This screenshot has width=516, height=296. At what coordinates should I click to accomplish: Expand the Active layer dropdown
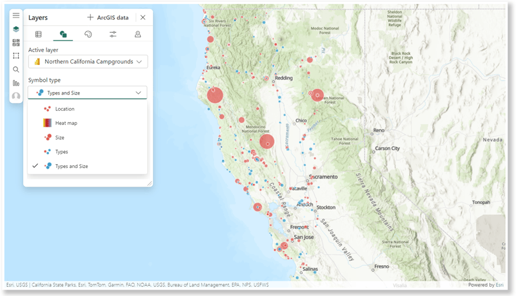88,62
